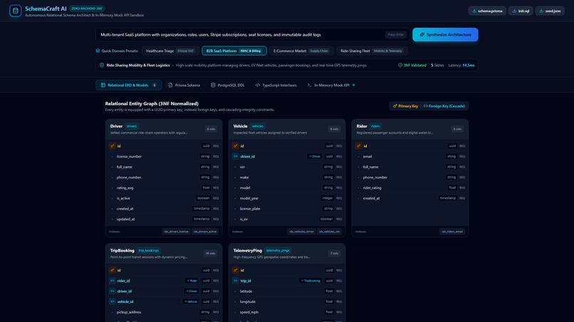Image resolution: width=574 pixels, height=322 pixels.
Task: Click the Latency 14.5ms value
Action: (x=468, y=65)
